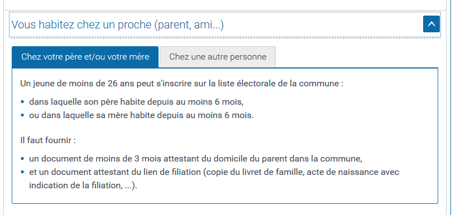465x215 pixels.
Task: Click the 'document de moins de 3 mois' line
Action: click(196, 159)
